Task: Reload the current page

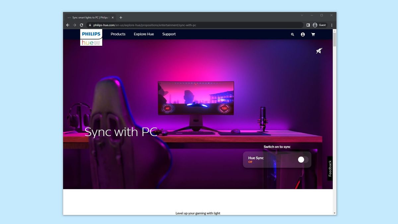Action: click(x=81, y=25)
